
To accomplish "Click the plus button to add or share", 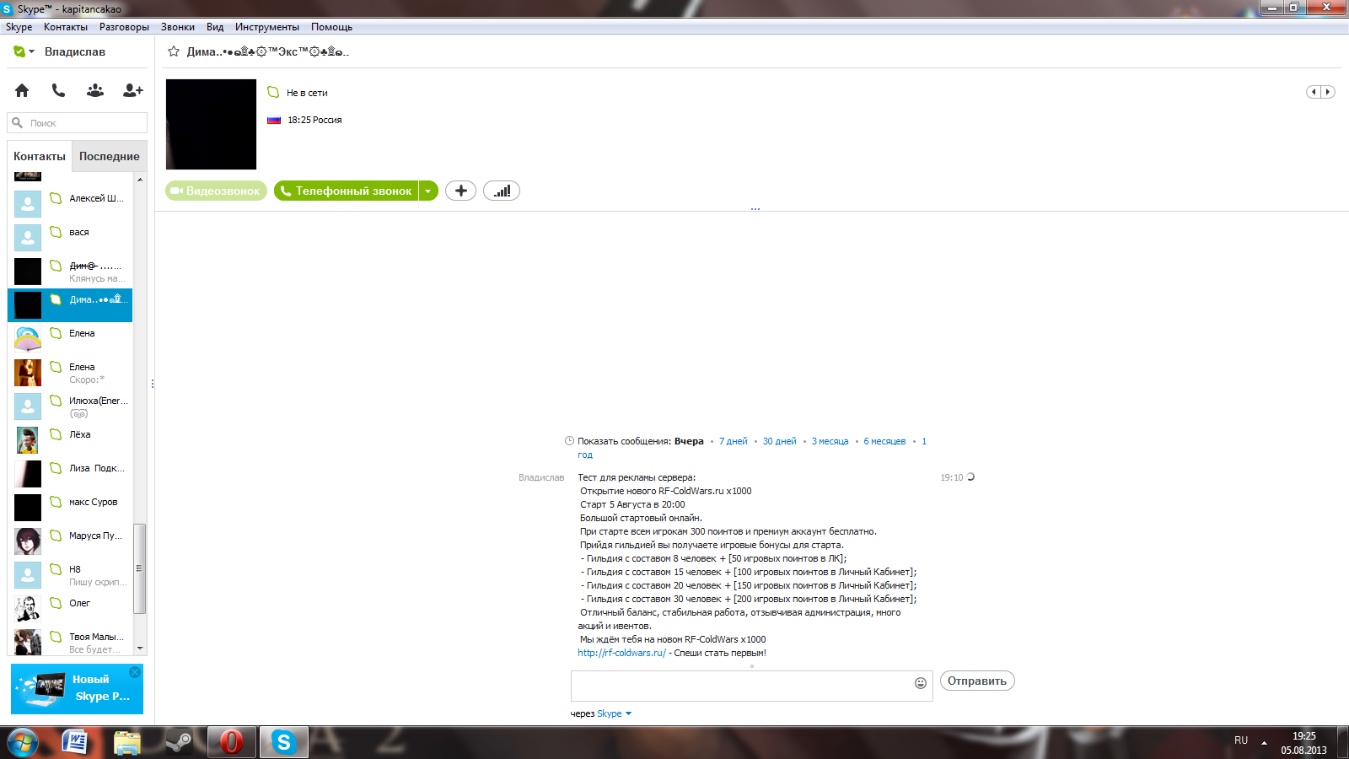I will (x=460, y=191).
